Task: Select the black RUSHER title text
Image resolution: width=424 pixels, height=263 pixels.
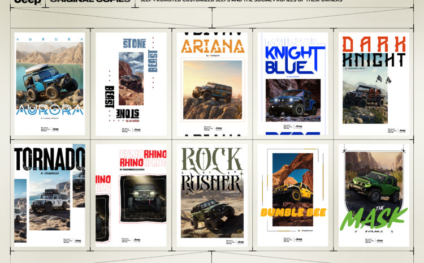Action: (x=212, y=183)
